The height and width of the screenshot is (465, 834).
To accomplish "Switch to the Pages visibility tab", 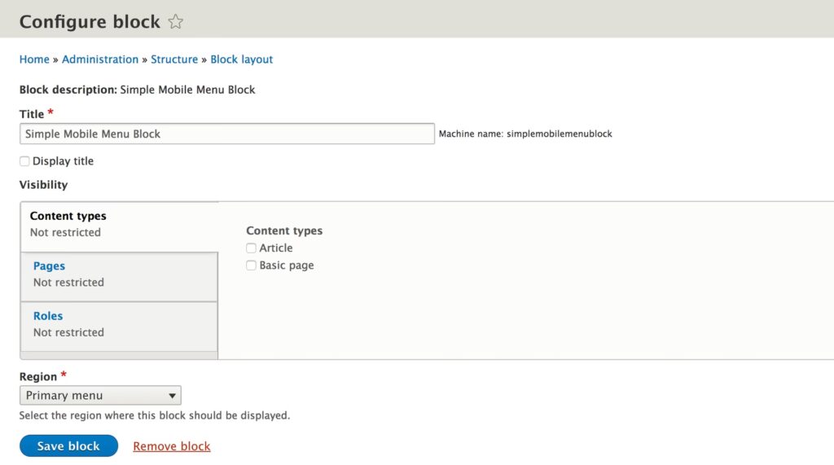I will tap(50, 266).
